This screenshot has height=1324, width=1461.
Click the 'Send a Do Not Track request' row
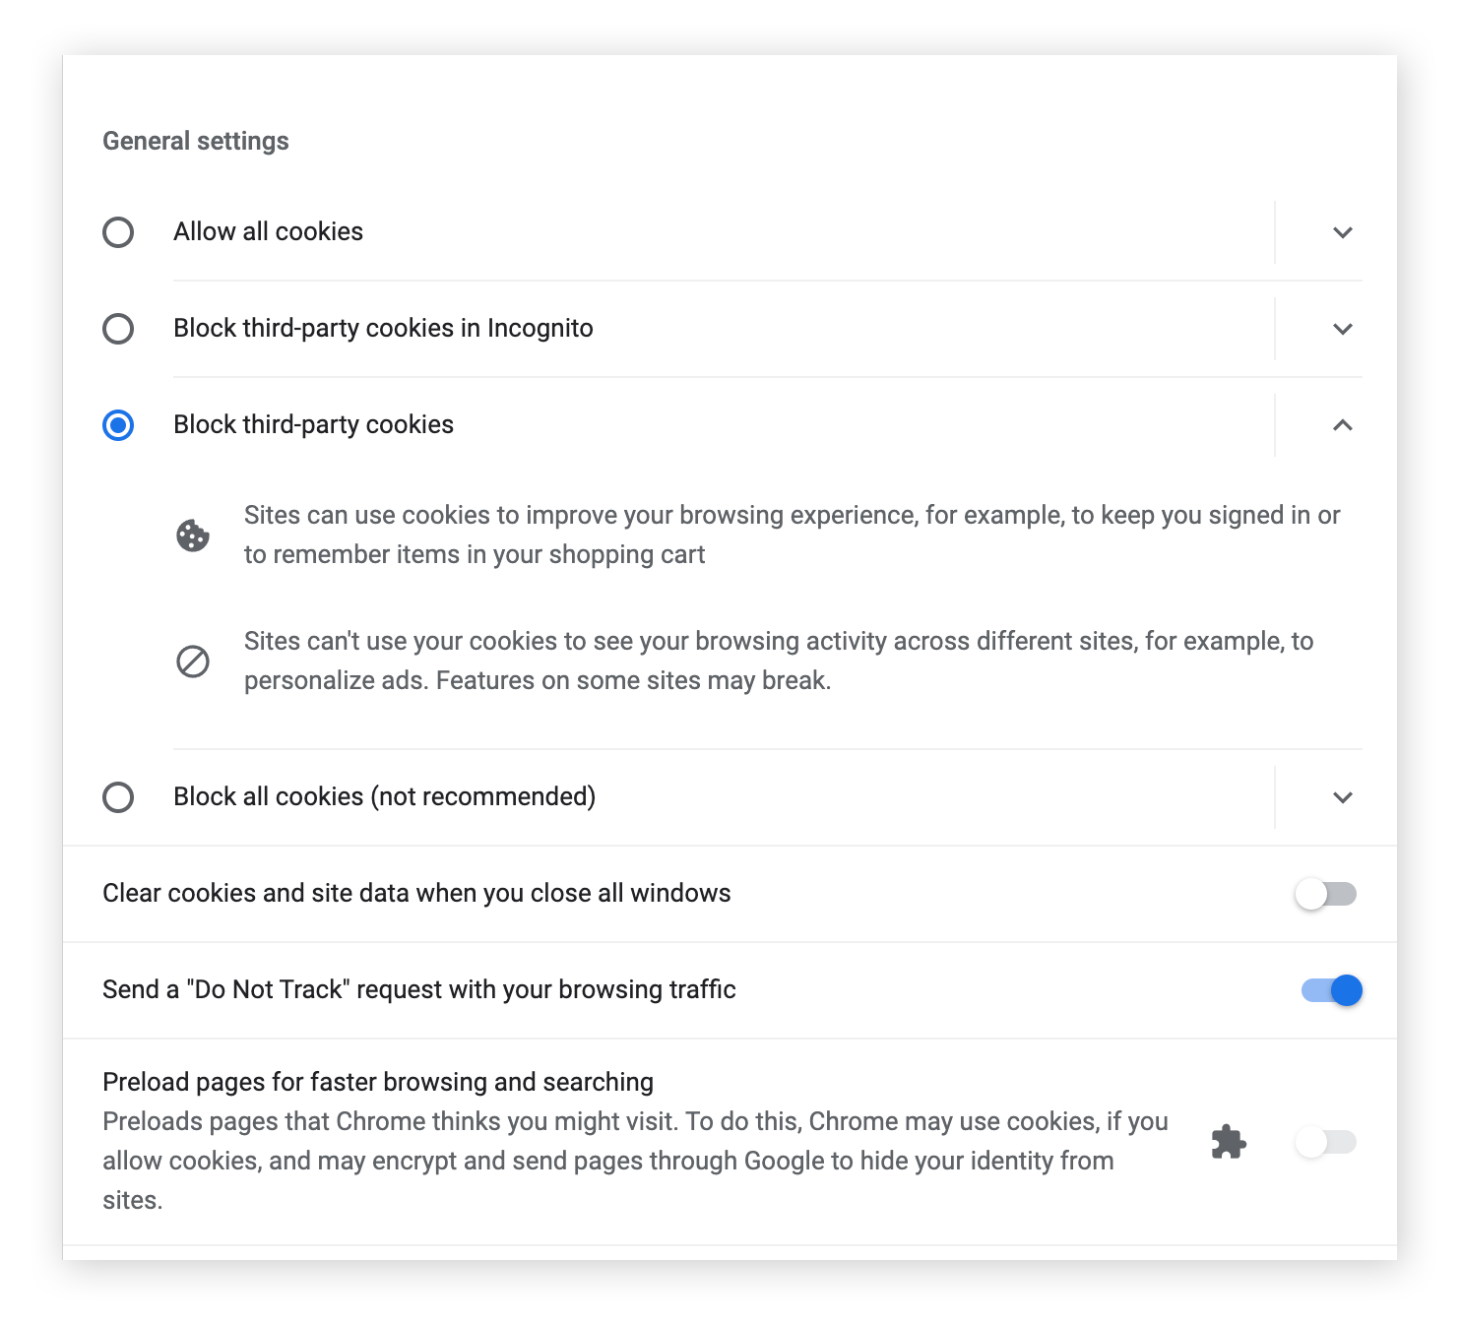(x=419, y=990)
